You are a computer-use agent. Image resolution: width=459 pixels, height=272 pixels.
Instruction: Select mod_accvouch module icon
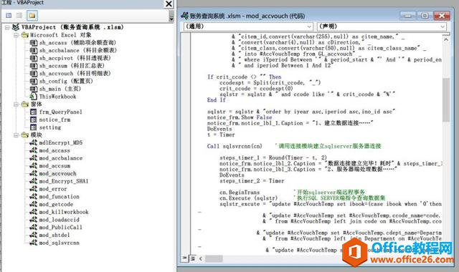(34, 173)
